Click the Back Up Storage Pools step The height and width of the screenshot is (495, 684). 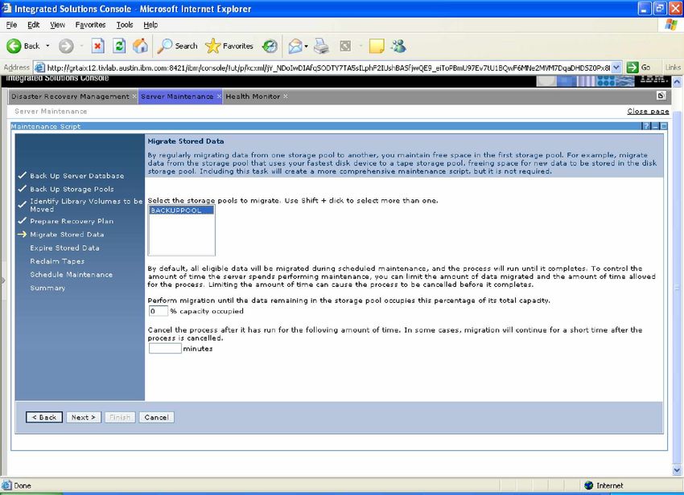(72, 189)
